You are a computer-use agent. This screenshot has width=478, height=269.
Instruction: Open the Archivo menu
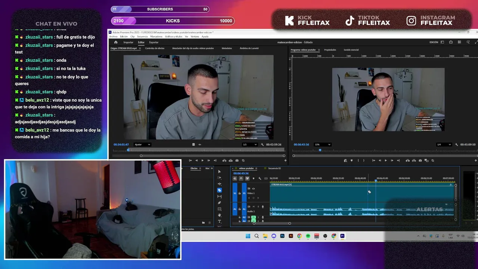113,37
